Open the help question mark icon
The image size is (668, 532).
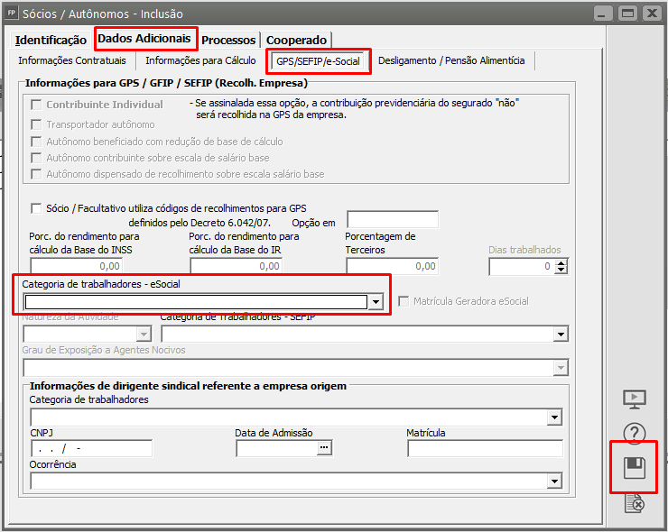[635, 434]
